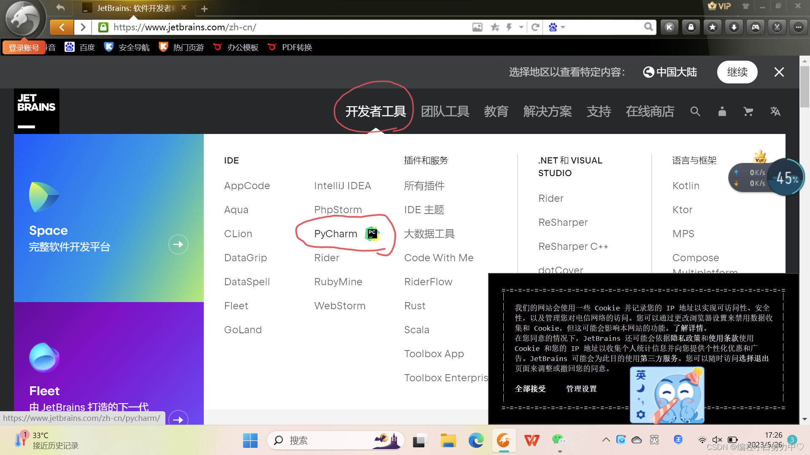Viewport: 810px width, 455px height.
Task: Open the 团队工具 menu
Action: click(x=445, y=111)
